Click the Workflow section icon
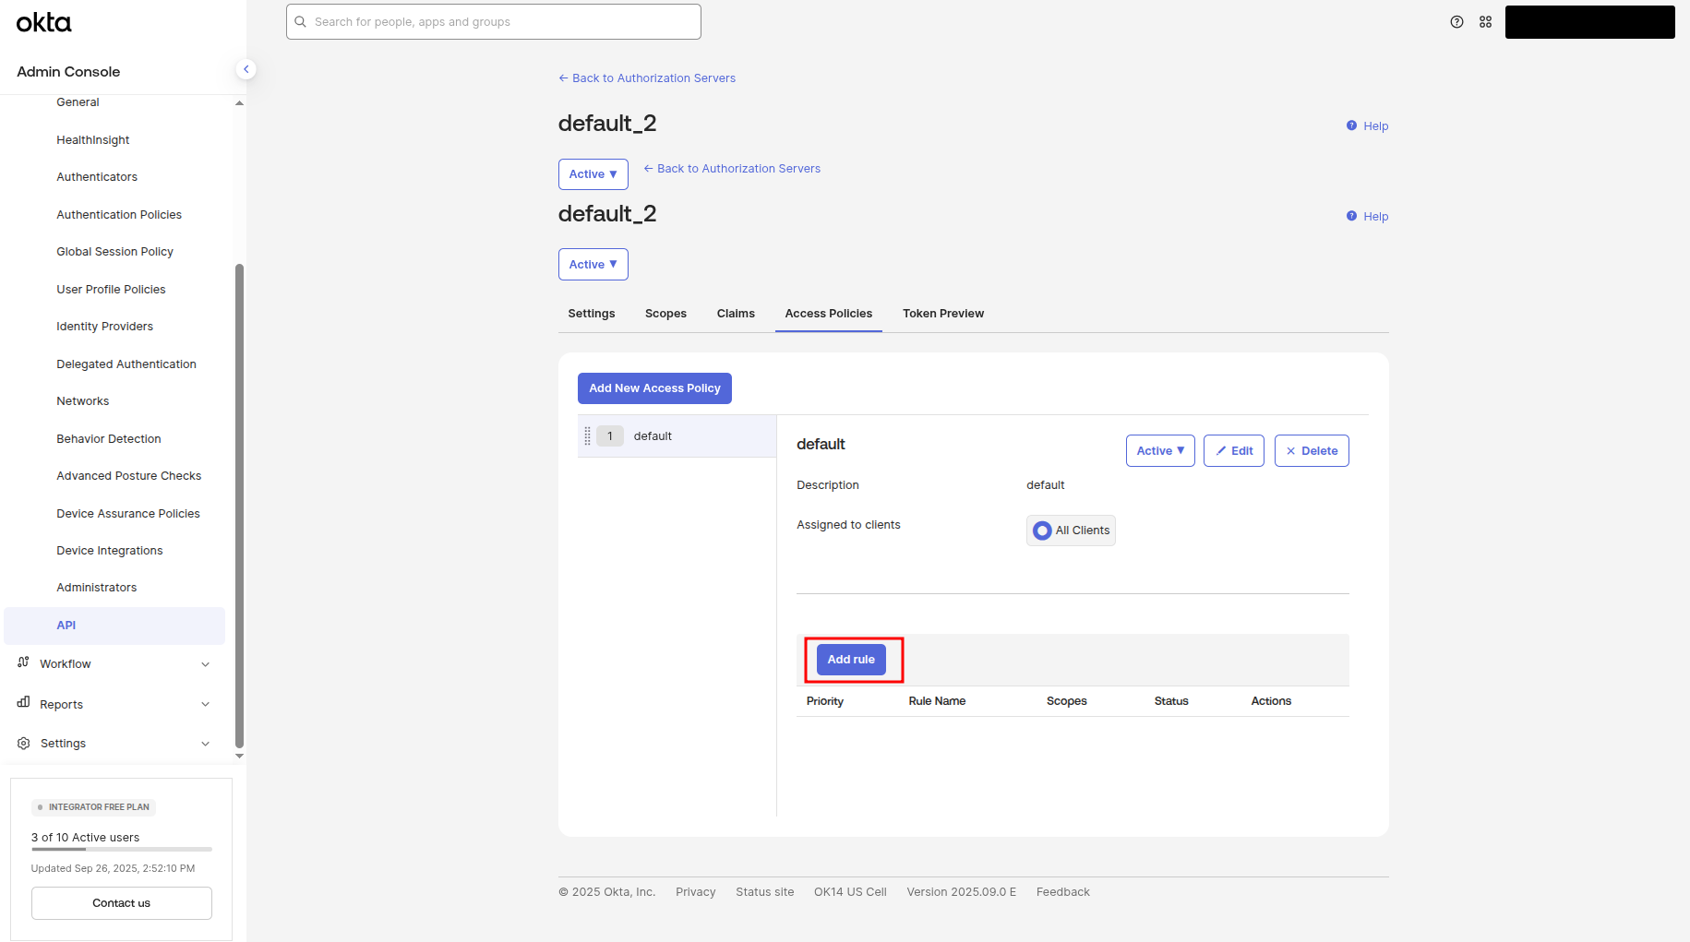This screenshot has width=1690, height=942. click(x=24, y=662)
